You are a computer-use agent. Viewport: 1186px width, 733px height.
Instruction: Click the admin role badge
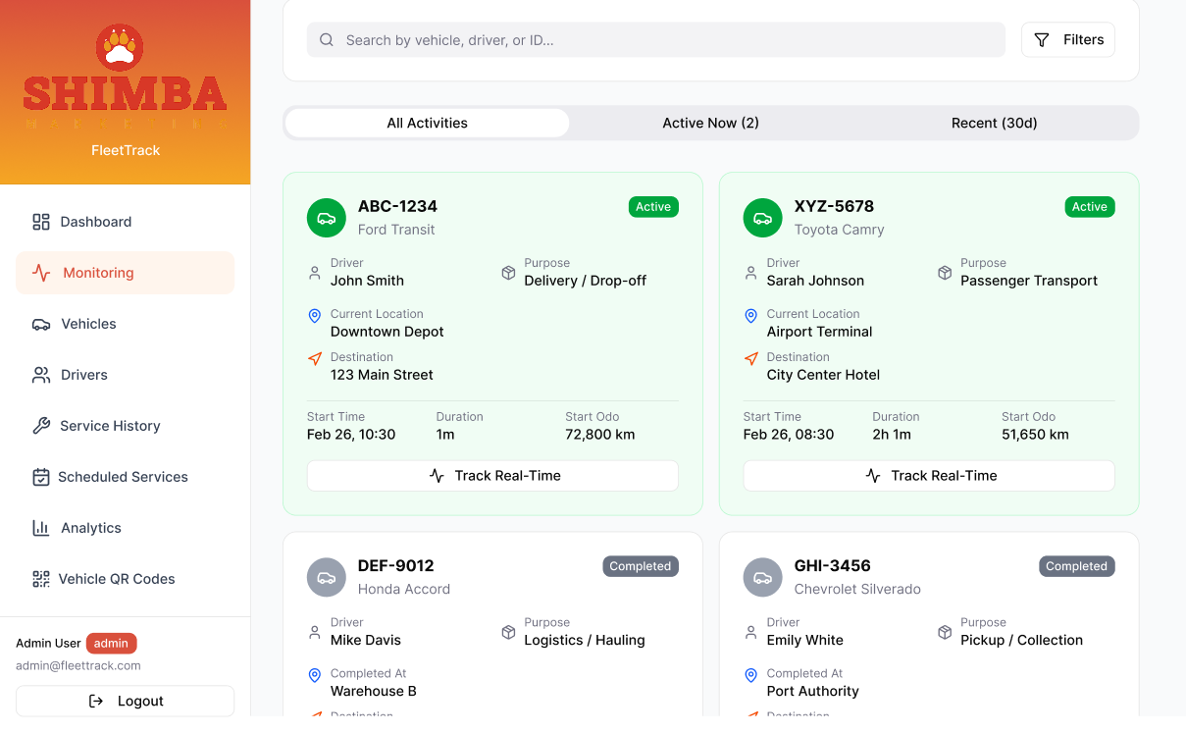coord(111,643)
